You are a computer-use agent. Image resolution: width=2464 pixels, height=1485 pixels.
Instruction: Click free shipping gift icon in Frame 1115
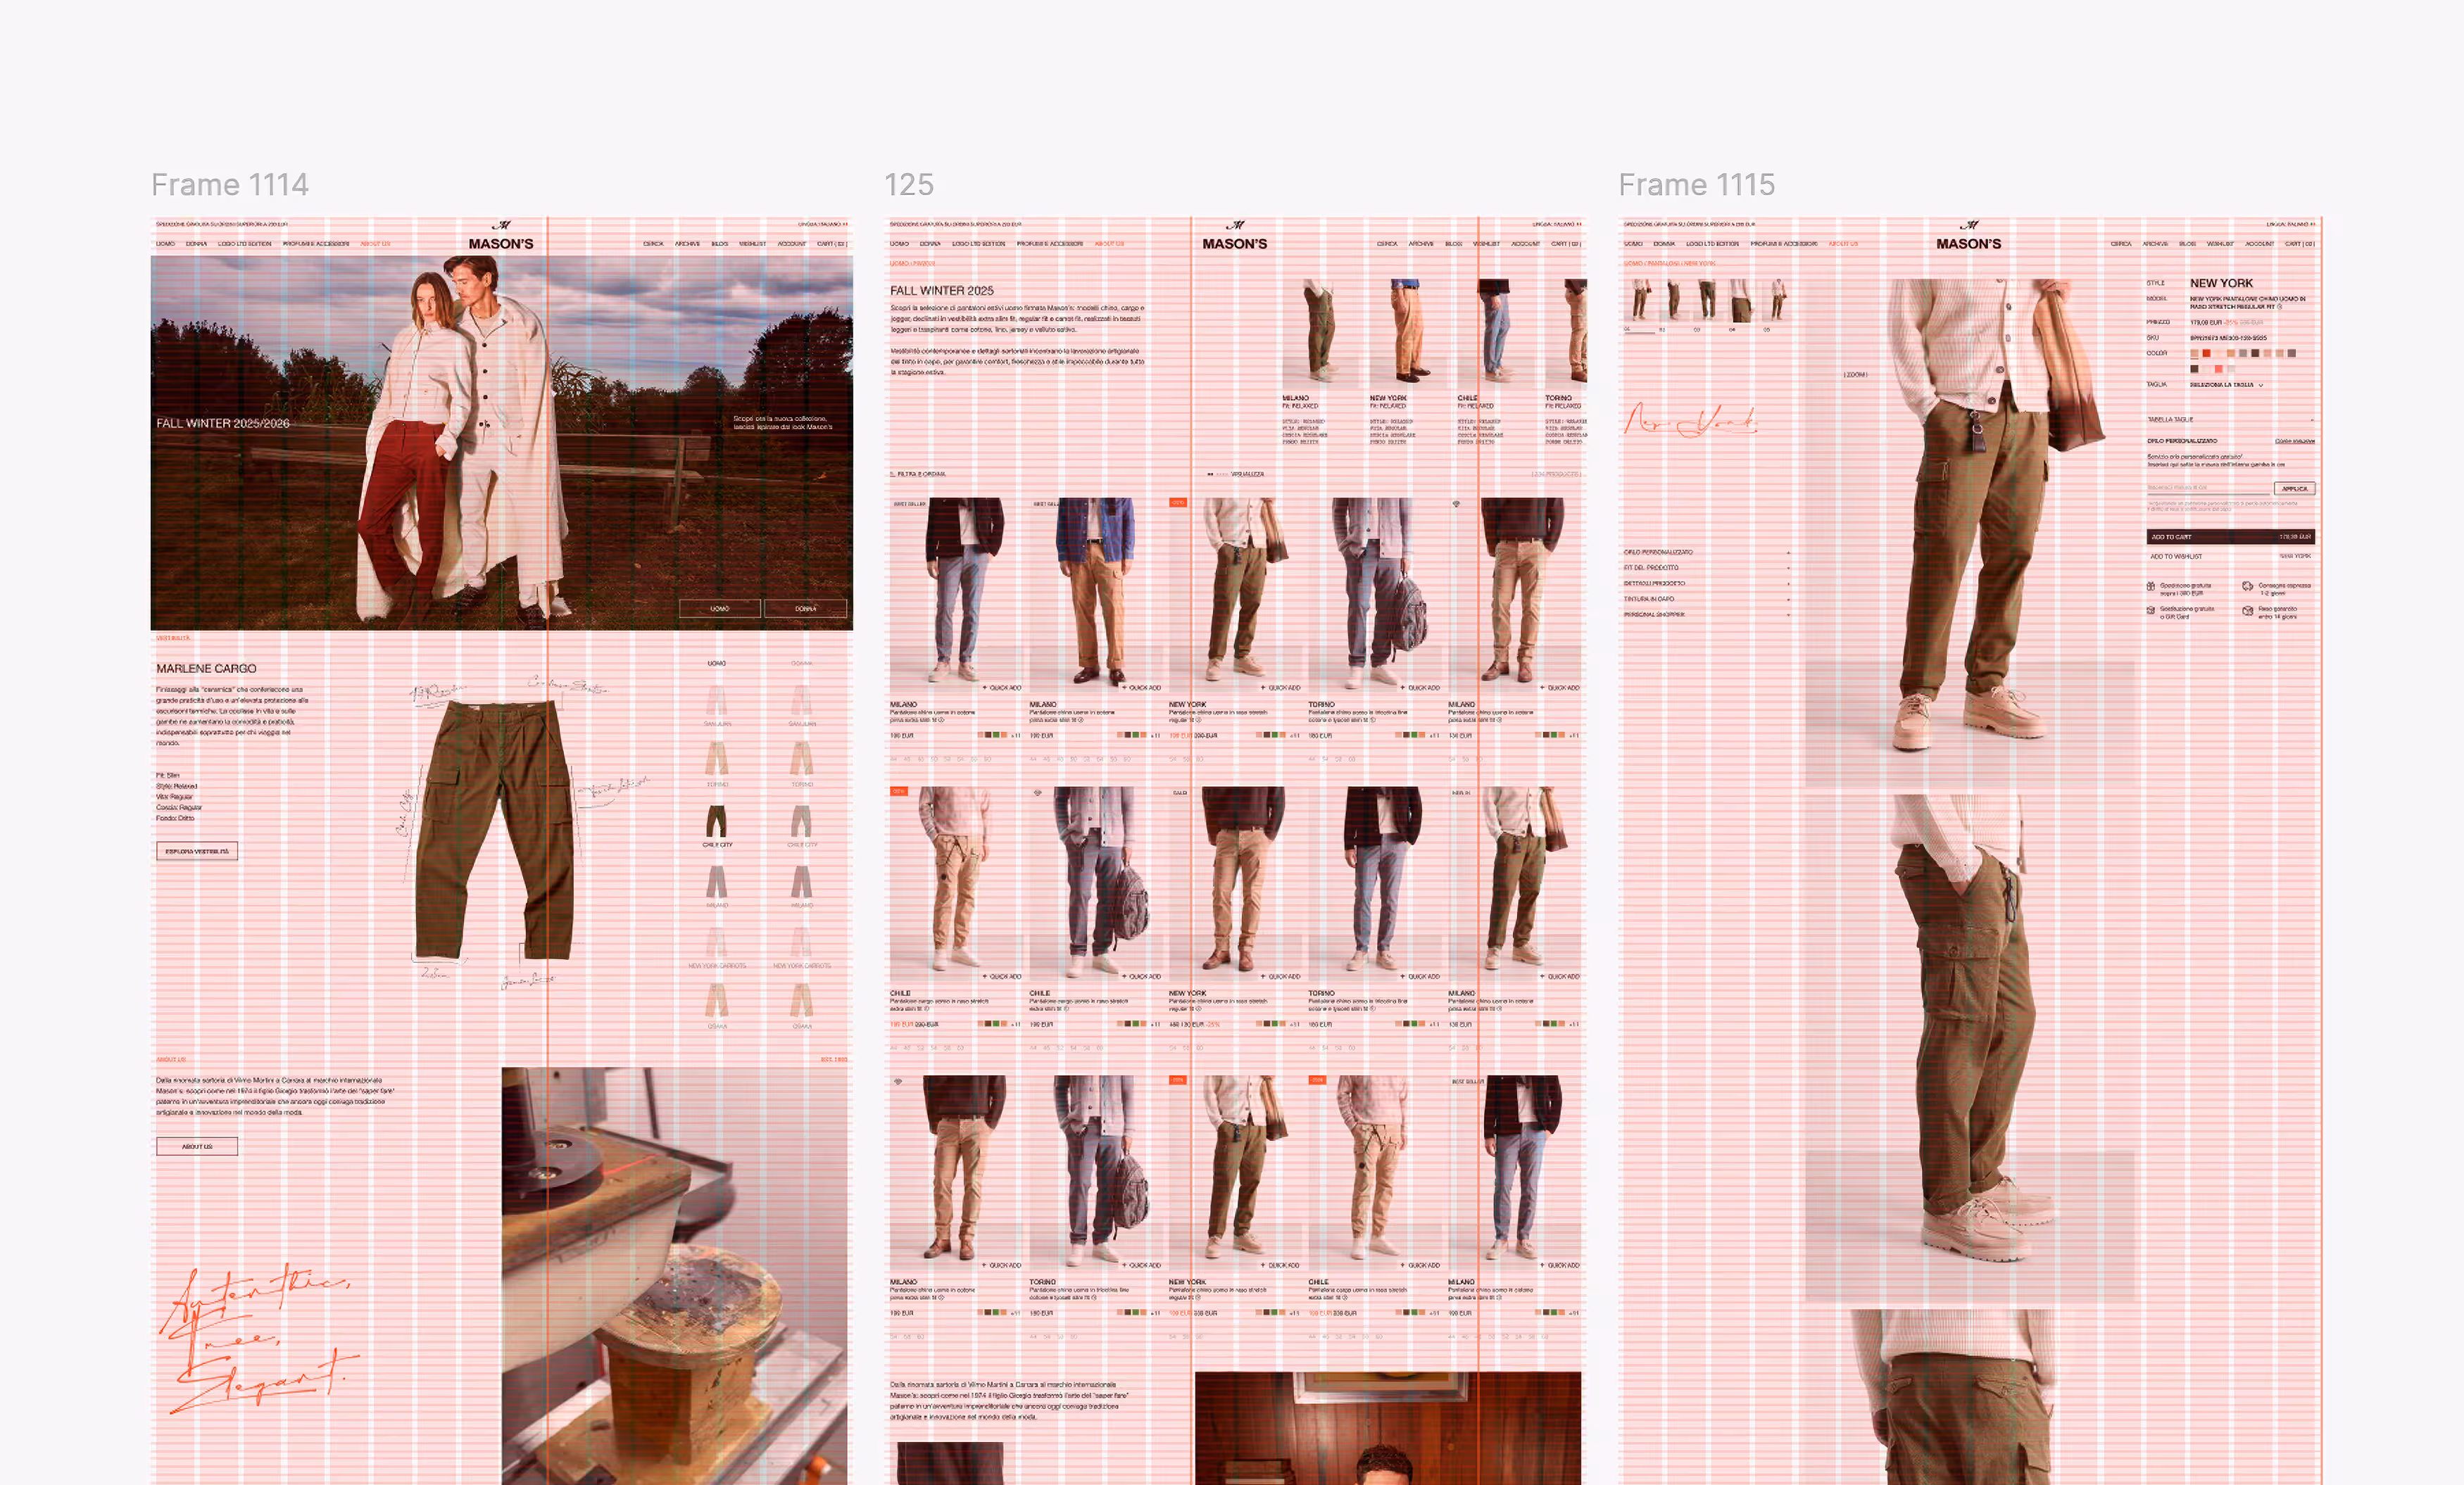(2151, 586)
